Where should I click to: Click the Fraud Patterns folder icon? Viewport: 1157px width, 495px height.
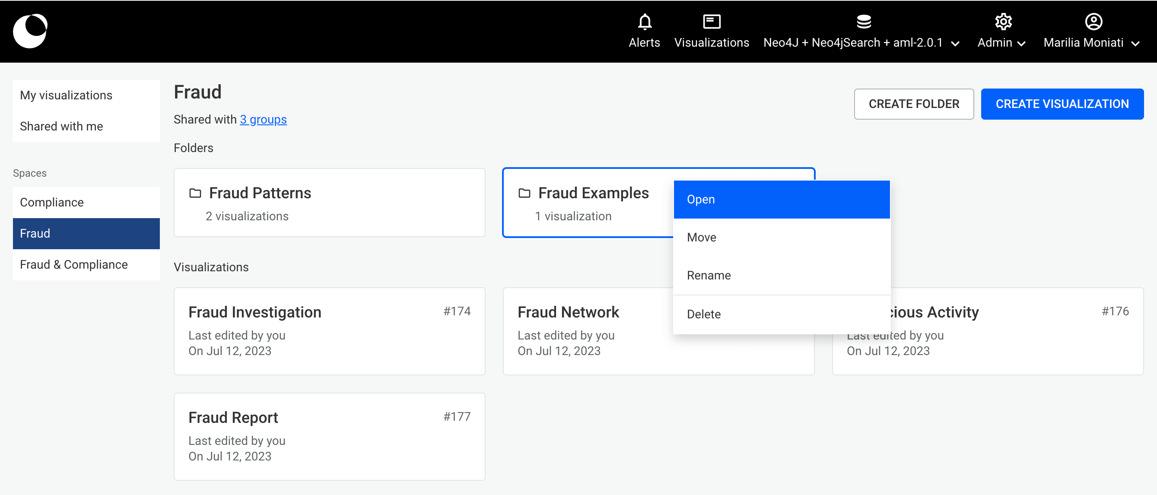pos(195,193)
